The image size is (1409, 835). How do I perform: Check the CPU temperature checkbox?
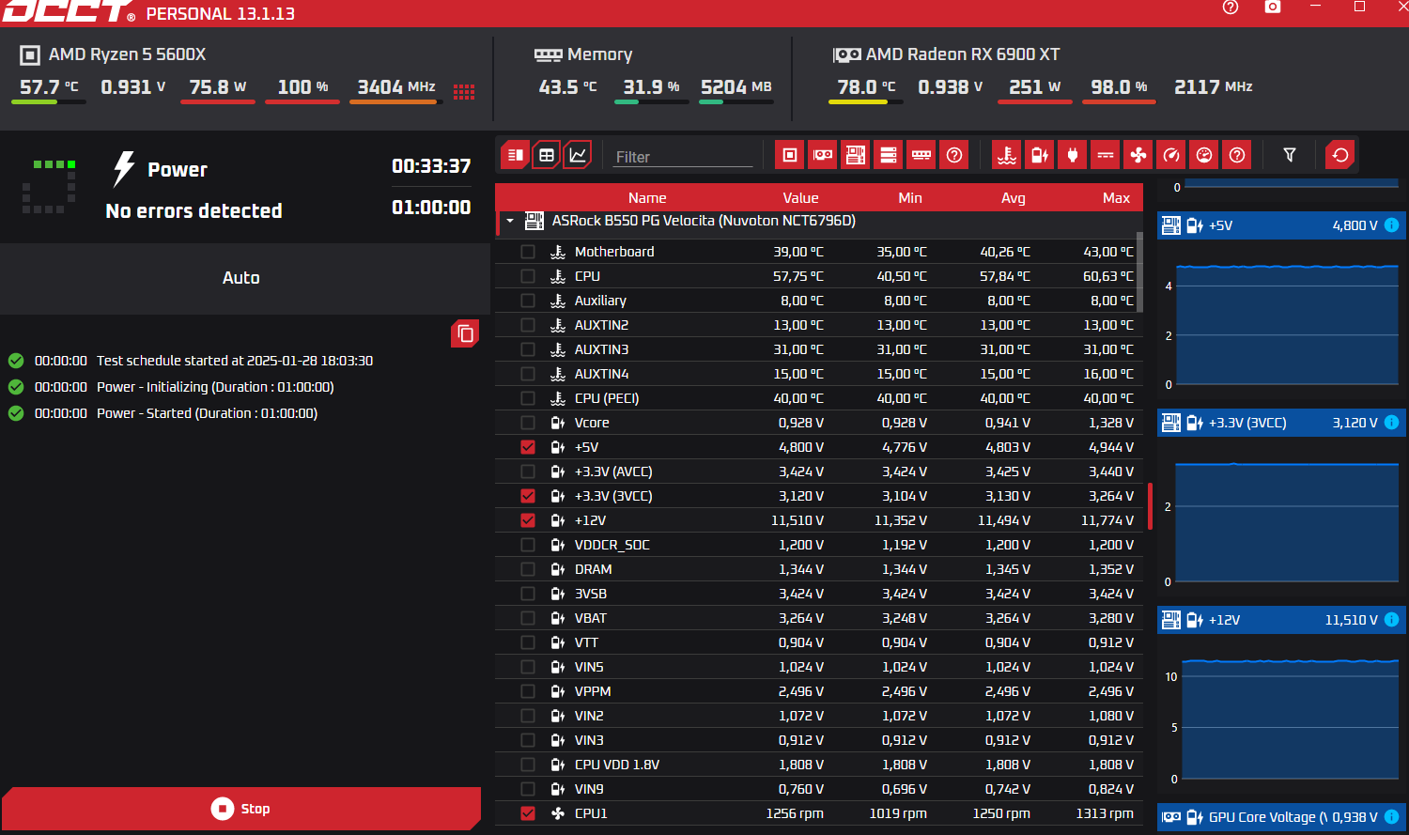[x=528, y=276]
